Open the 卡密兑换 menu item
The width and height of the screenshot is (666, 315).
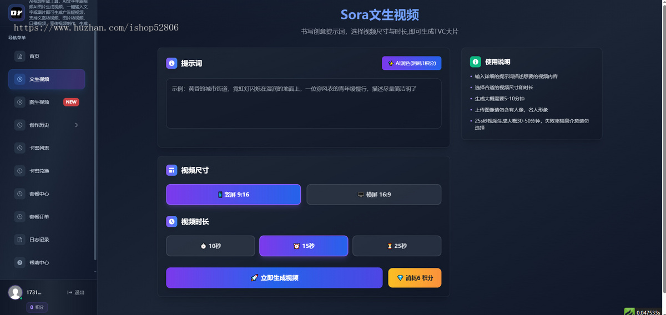(x=47, y=171)
